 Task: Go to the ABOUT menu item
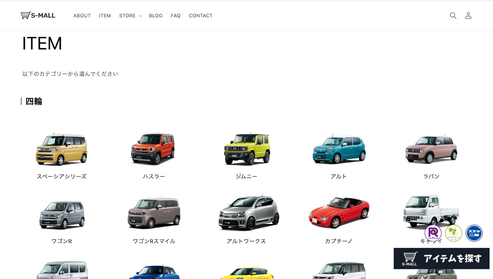coord(82,16)
